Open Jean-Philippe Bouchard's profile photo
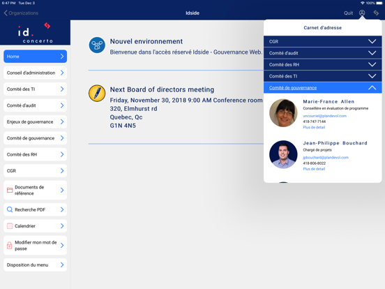Screen dimensions: 385x289 point(283,154)
